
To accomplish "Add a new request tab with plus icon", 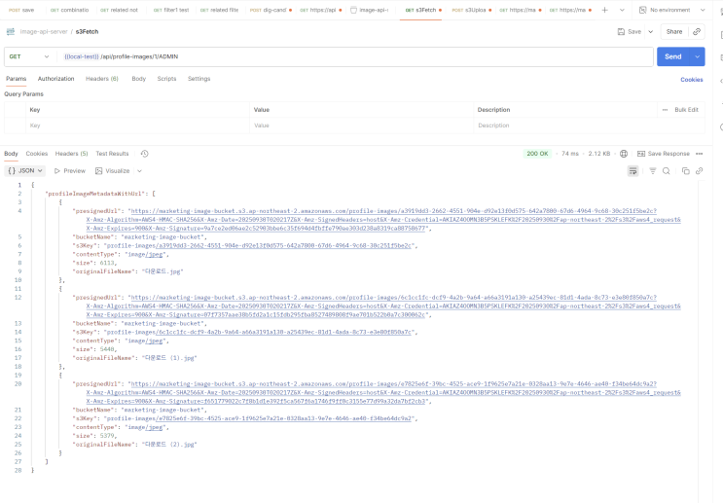I will point(604,10).
